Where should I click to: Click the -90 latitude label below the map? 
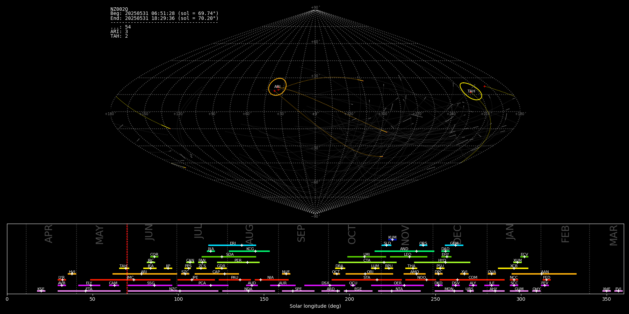315,217
